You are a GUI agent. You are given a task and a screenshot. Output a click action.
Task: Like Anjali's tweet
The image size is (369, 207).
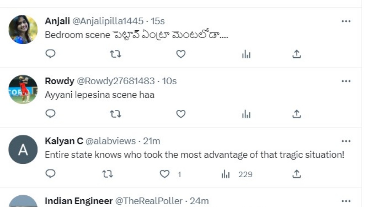(x=181, y=54)
